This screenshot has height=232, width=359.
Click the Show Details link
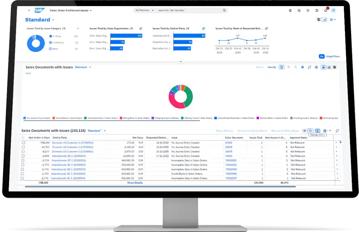135,183
